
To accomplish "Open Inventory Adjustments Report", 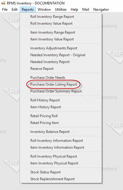I will coord(54,48).
